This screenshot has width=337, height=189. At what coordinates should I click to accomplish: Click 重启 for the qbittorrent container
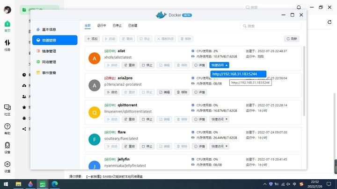pyautogui.click(x=129, y=119)
